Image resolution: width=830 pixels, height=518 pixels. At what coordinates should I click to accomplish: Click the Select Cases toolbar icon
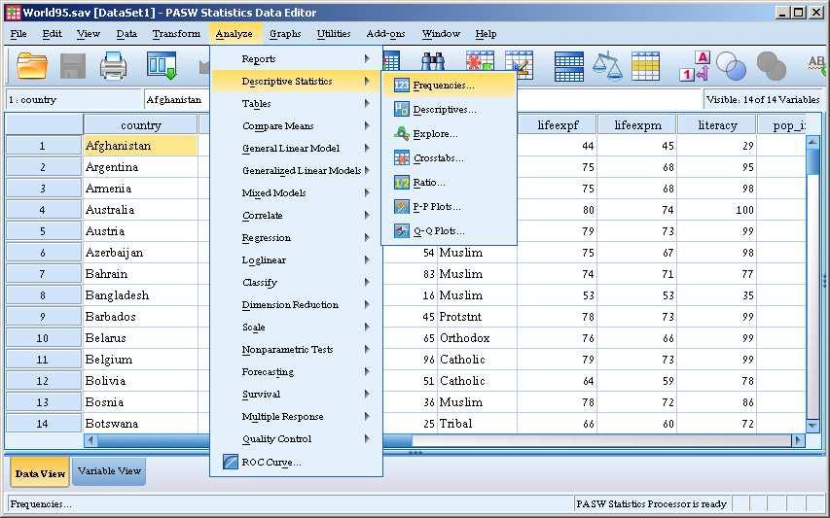point(645,66)
